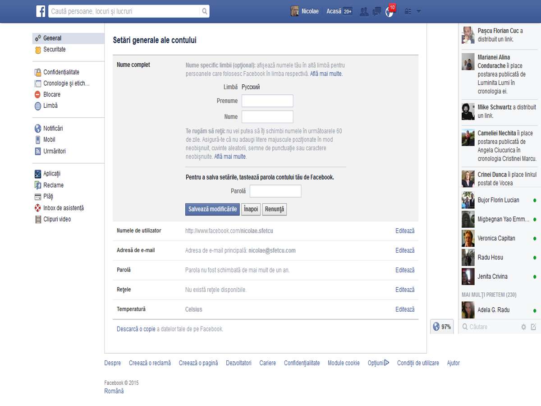Open the Dezvoltatori footer link
Viewport: 541px width, 406px height.
[238, 363]
